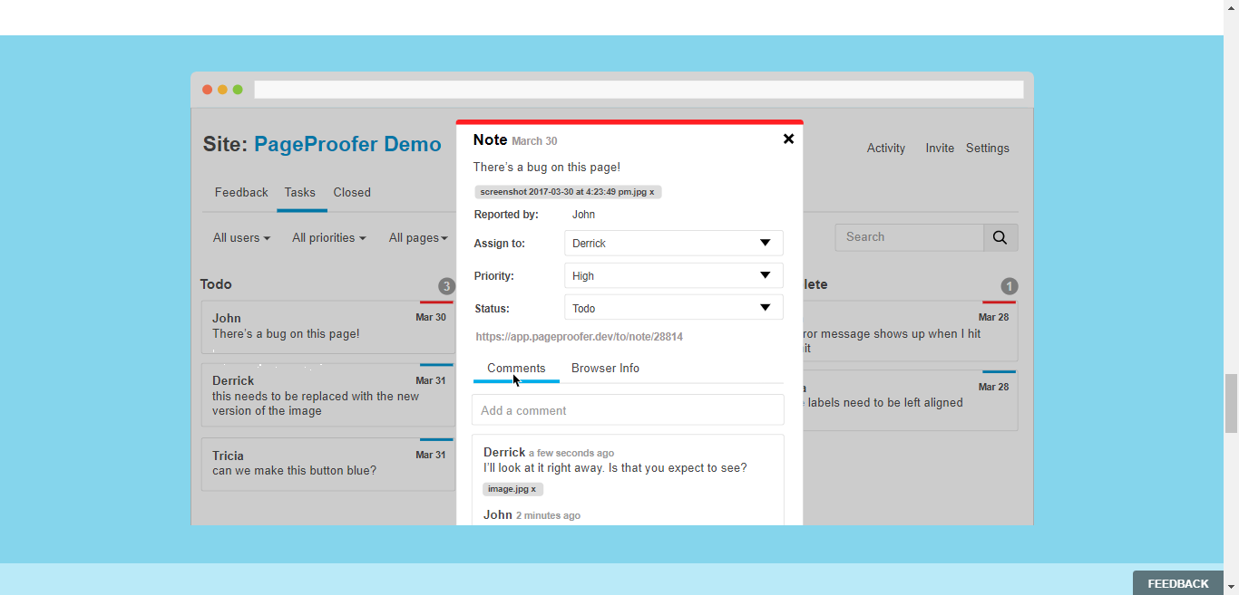Click the search magnifier icon

pyautogui.click(x=1000, y=237)
